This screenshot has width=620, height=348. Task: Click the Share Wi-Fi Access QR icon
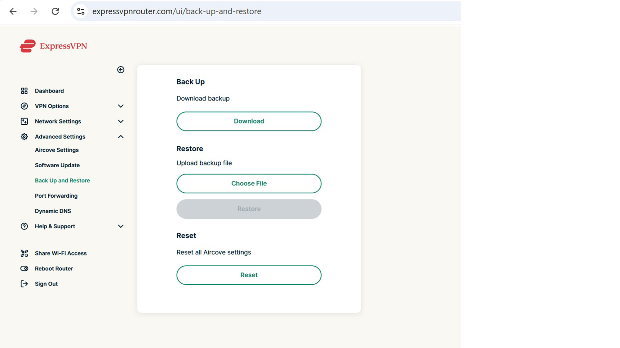coord(24,253)
